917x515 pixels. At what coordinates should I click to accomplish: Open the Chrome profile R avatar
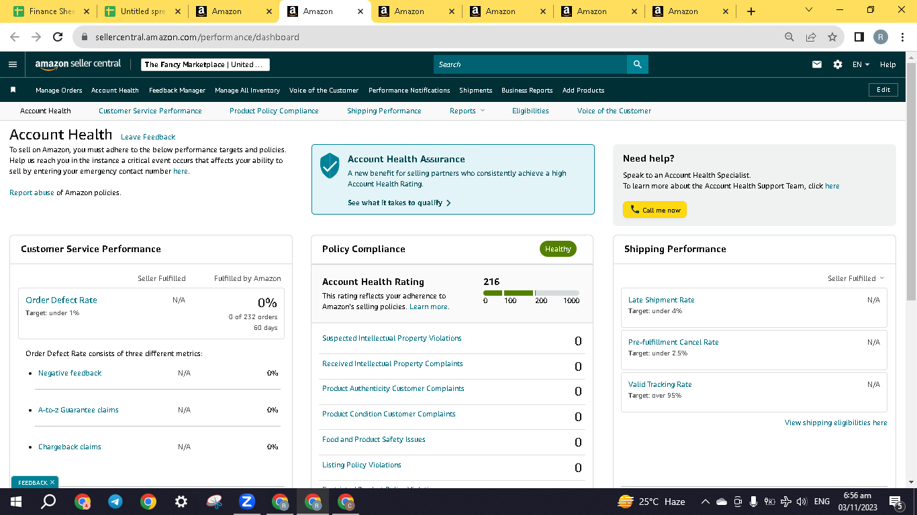[x=881, y=37]
